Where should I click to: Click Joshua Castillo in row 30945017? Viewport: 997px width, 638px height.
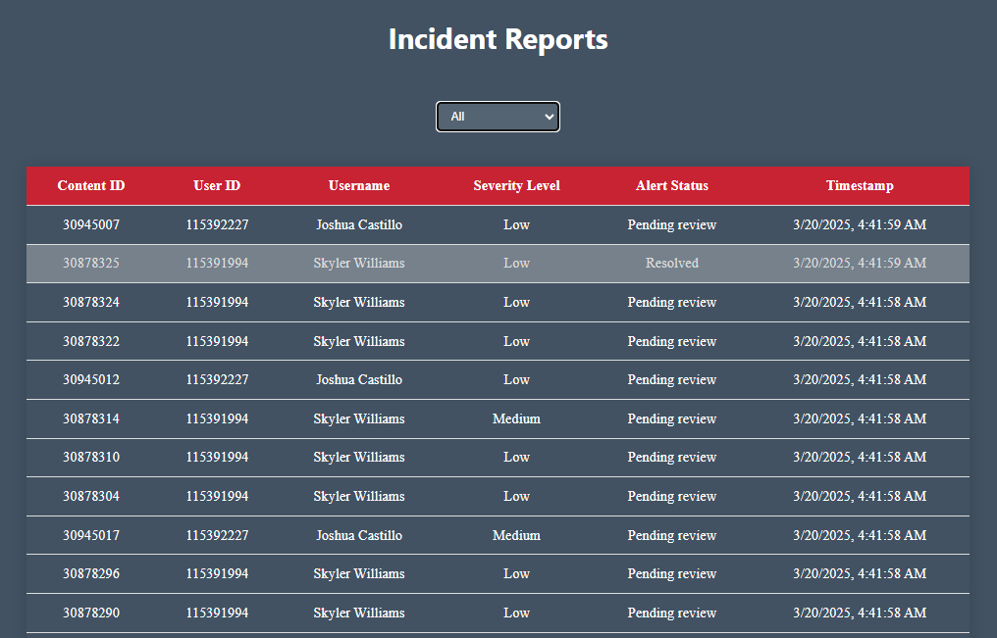(x=359, y=536)
